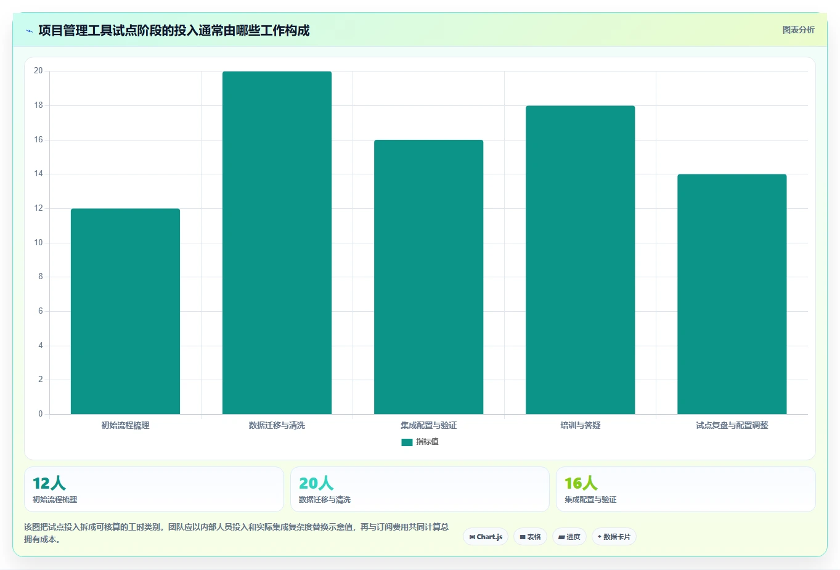Click the chart title 项目管理工具试点阶段的投入通常由哪些工作构成
The image size is (840, 570).
click(x=174, y=30)
